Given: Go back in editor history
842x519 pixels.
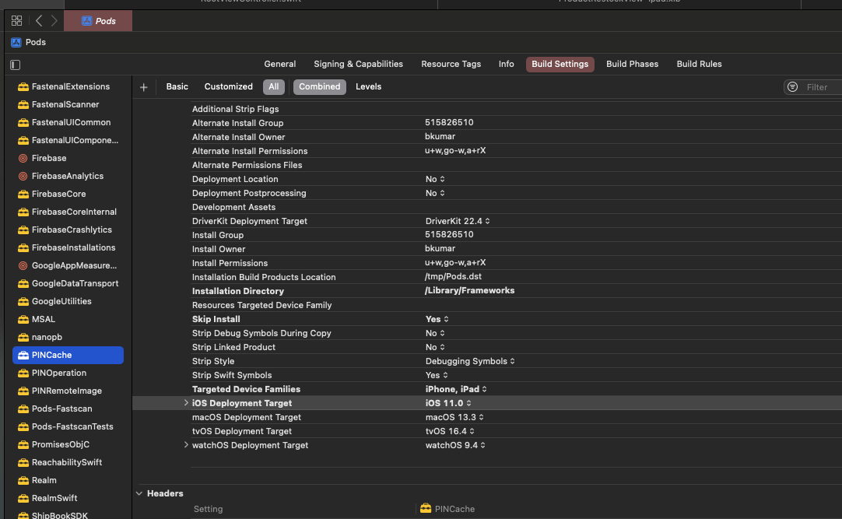Looking at the screenshot, I should coord(39,20).
